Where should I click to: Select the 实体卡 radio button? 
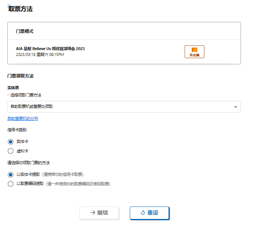(x=11, y=142)
